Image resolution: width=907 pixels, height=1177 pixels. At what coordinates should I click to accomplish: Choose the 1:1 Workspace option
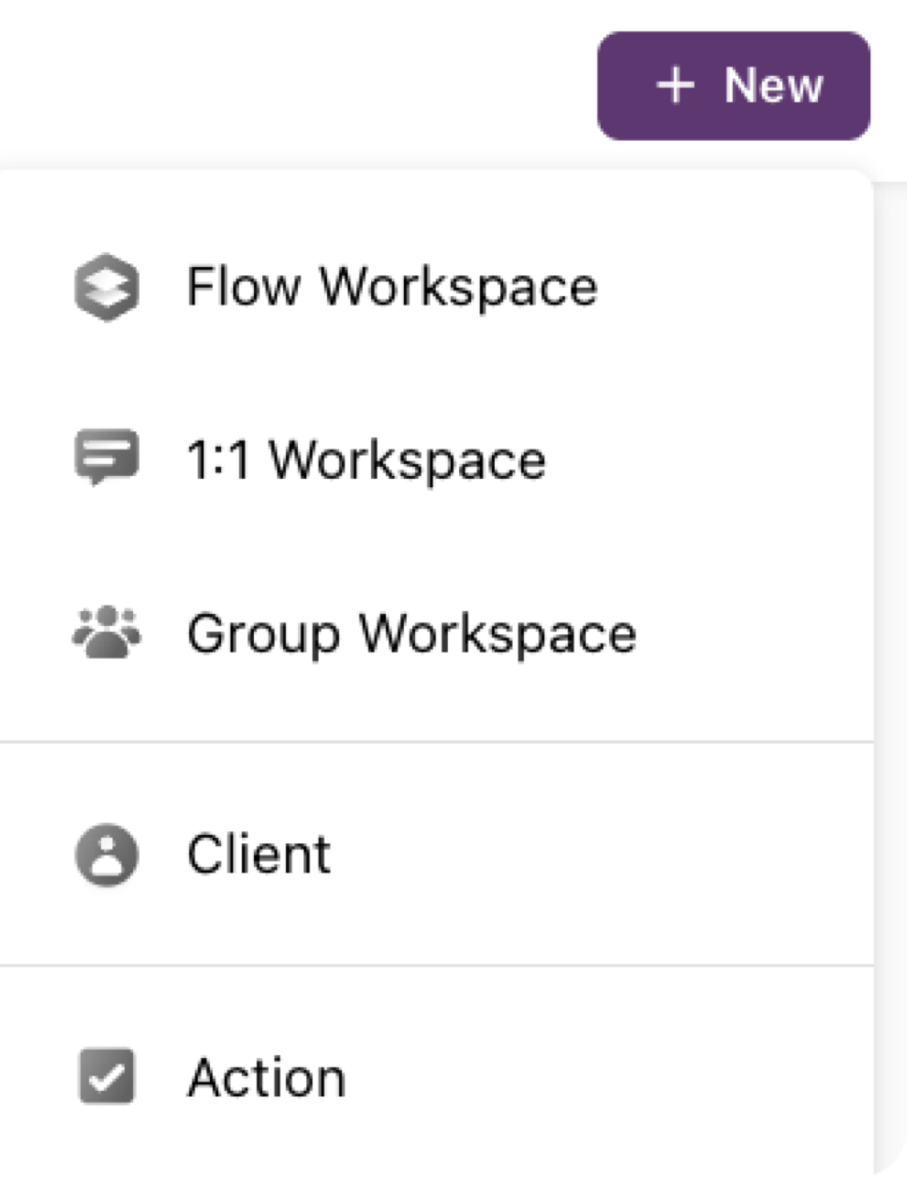436,459
